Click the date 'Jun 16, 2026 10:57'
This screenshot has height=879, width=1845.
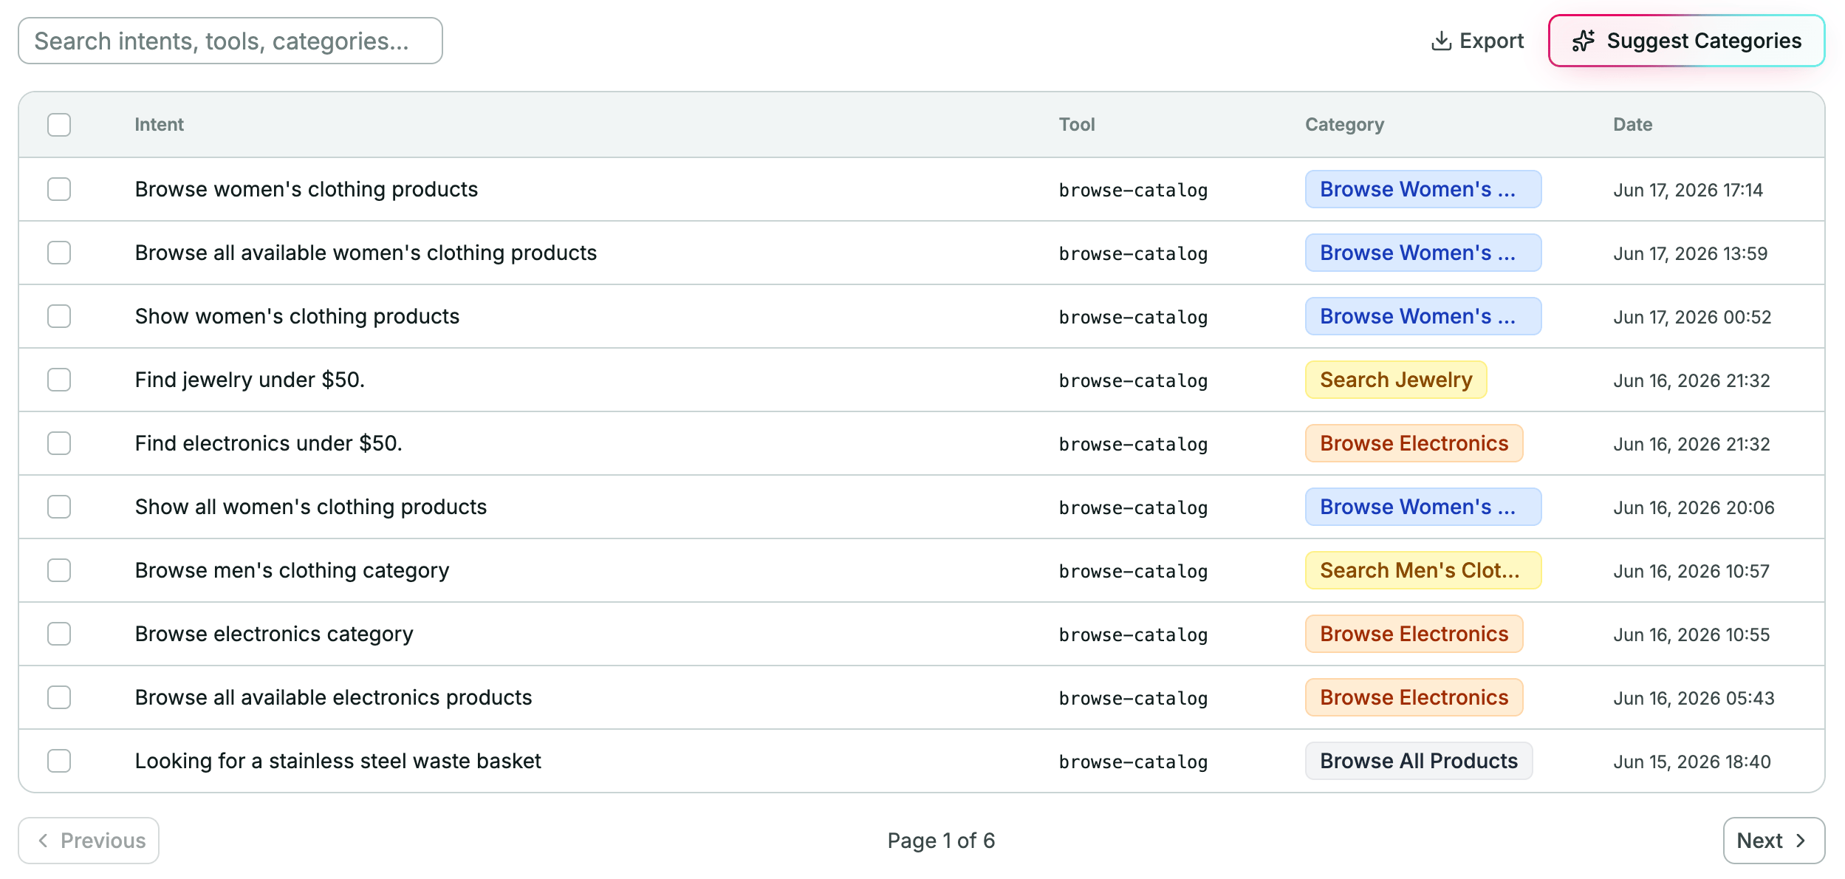[1691, 572]
